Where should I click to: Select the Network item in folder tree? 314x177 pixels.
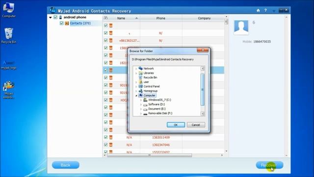tap(149, 69)
